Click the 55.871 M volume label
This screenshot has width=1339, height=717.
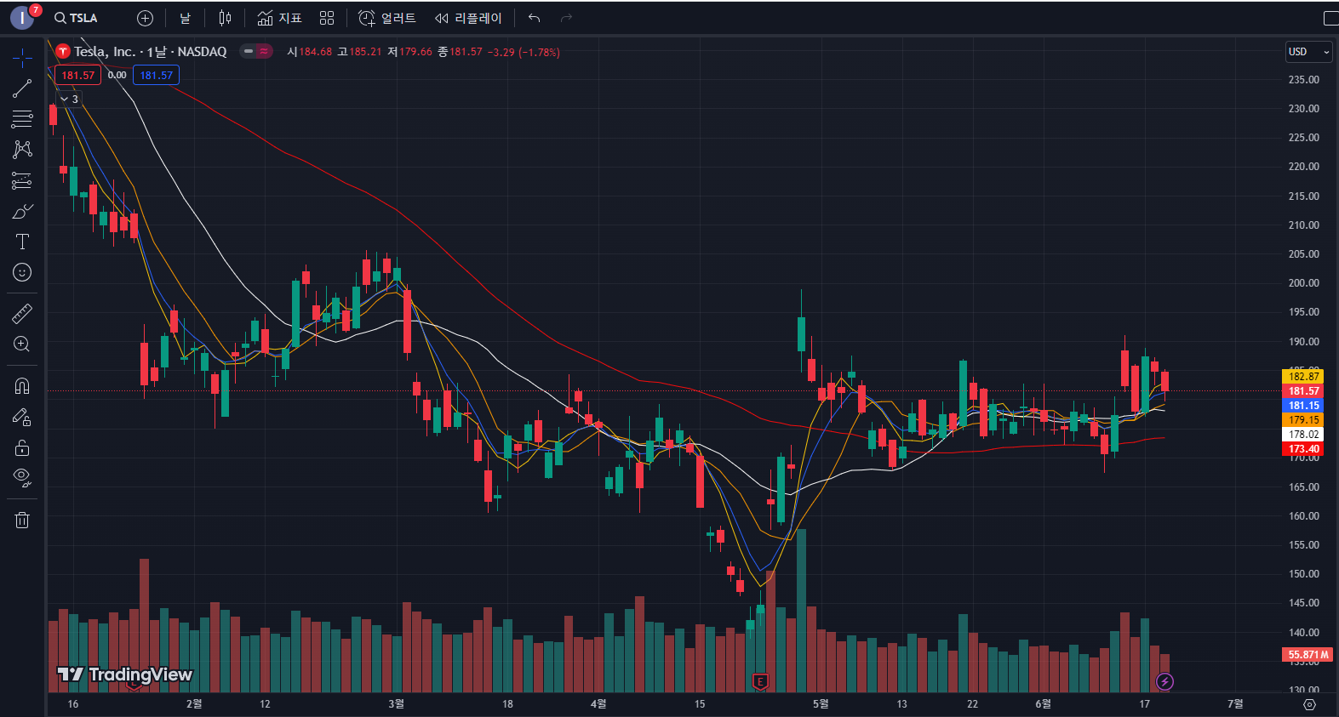(x=1308, y=655)
